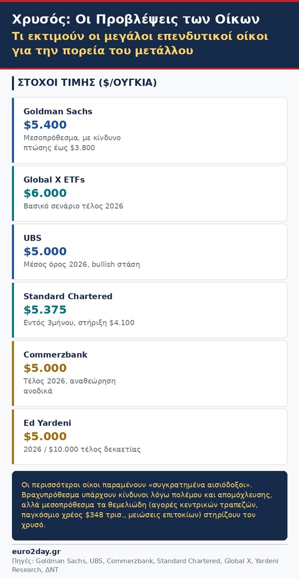299x578 pixels.
Task: Select the "ΣΤΟΧΟΙ ΤΙΜΗΣ ($/ΟΥΓΚΙΑ)" section heading
Action: click(87, 83)
